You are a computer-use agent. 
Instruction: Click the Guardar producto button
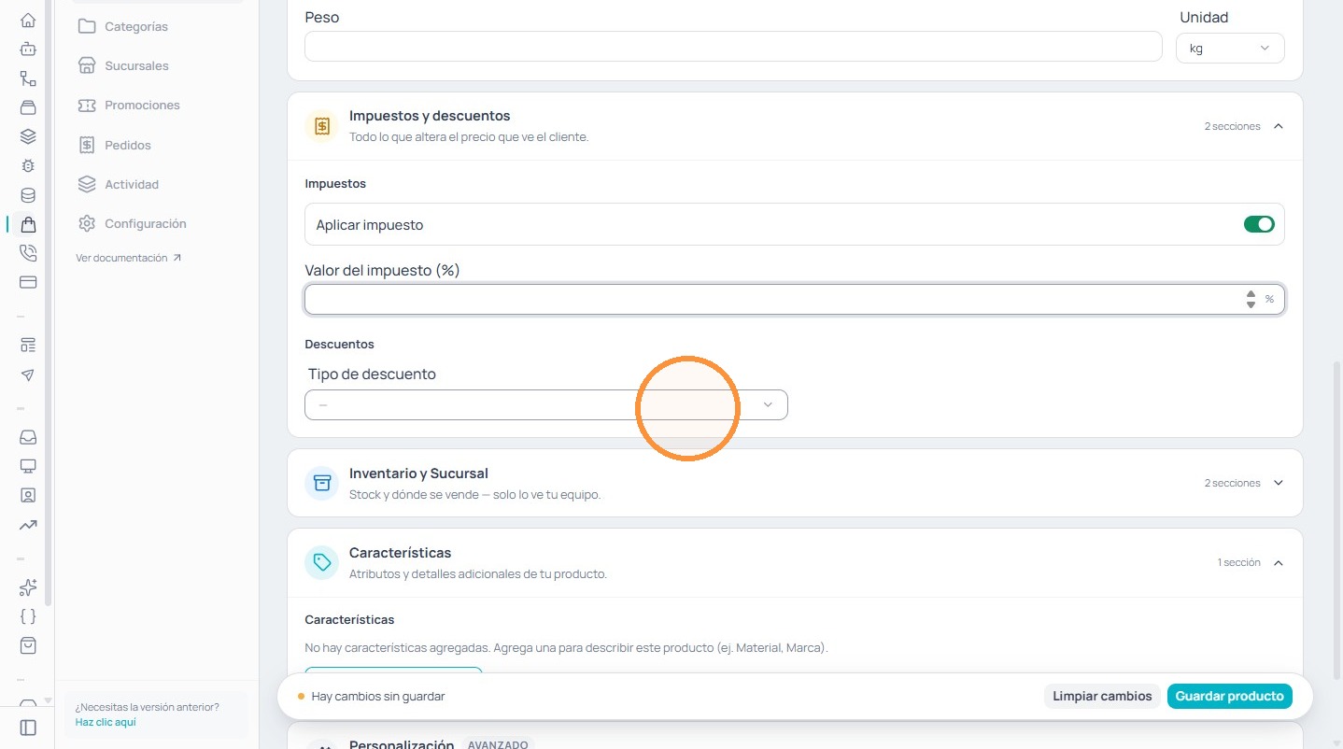(1229, 696)
